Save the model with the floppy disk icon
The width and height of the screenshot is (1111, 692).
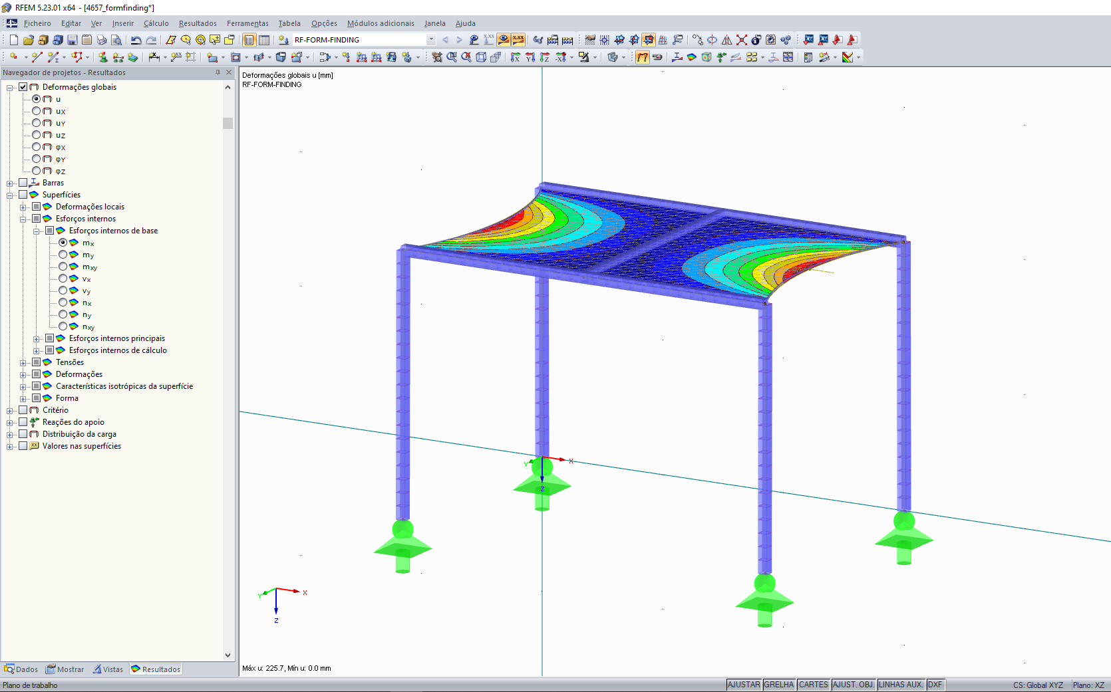72,40
